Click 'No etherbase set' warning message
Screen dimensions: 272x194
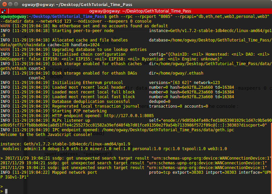click(110, 26)
